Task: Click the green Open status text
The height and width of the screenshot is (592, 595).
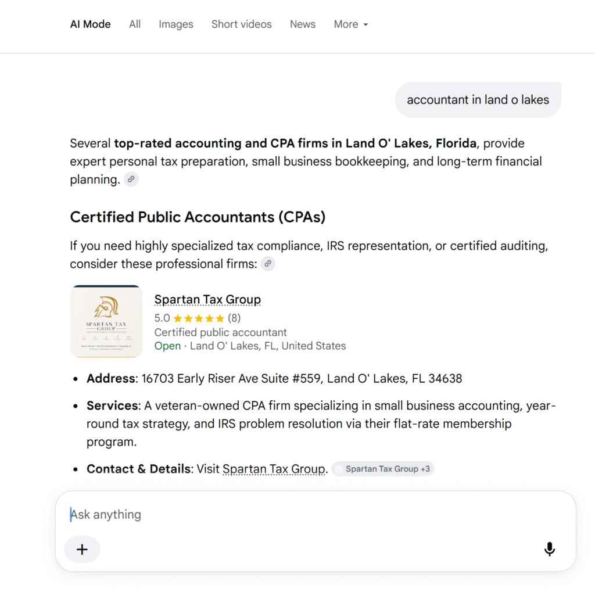Action: click(167, 346)
